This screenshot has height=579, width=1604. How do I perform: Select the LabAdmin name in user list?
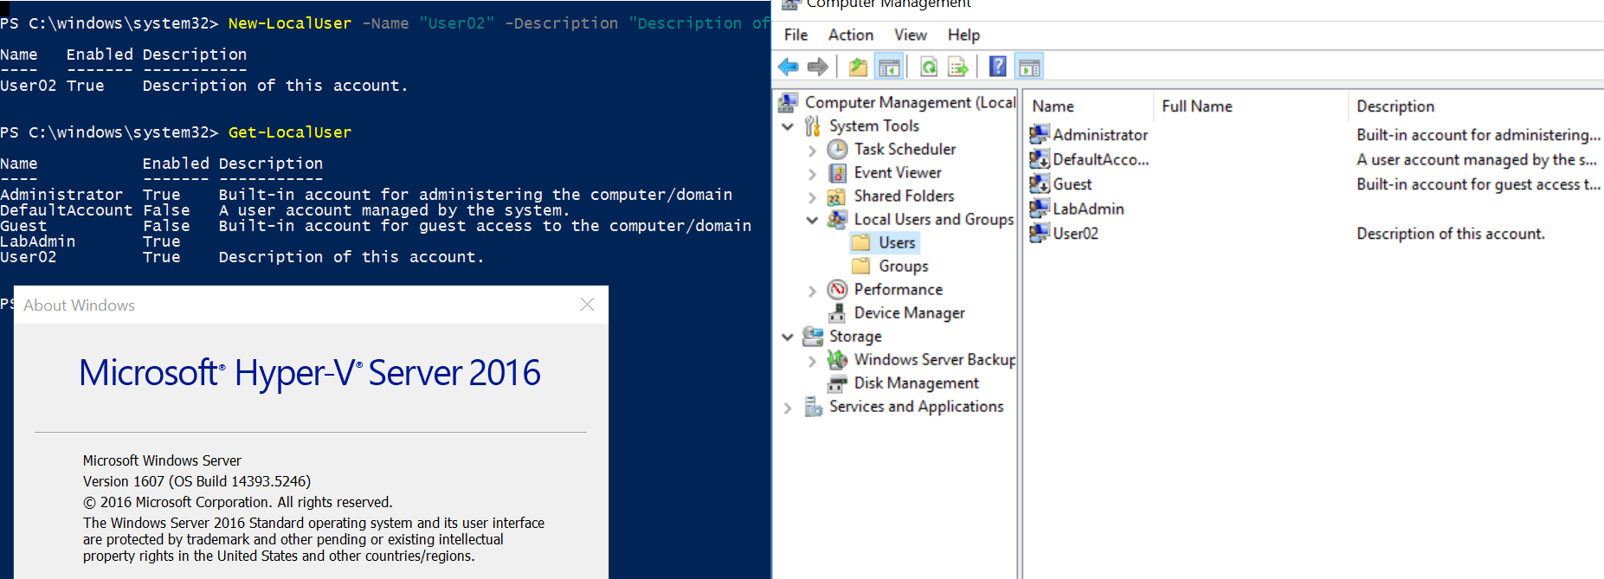click(1088, 208)
